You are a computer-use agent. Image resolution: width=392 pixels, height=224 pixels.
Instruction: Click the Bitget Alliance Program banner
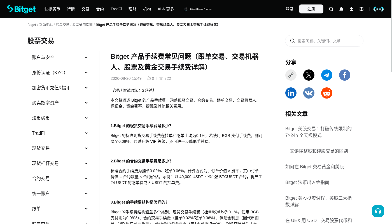tap(197, 9)
